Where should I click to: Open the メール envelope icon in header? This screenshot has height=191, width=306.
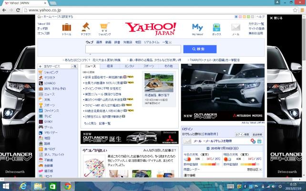click(235, 27)
